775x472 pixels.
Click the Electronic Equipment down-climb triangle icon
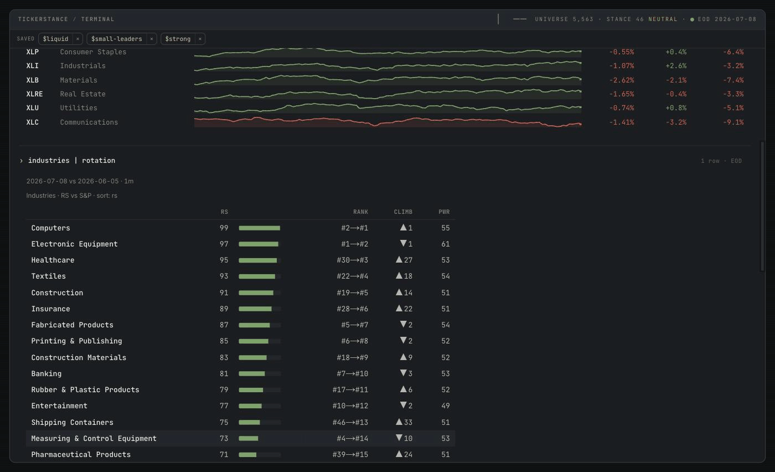click(x=404, y=244)
